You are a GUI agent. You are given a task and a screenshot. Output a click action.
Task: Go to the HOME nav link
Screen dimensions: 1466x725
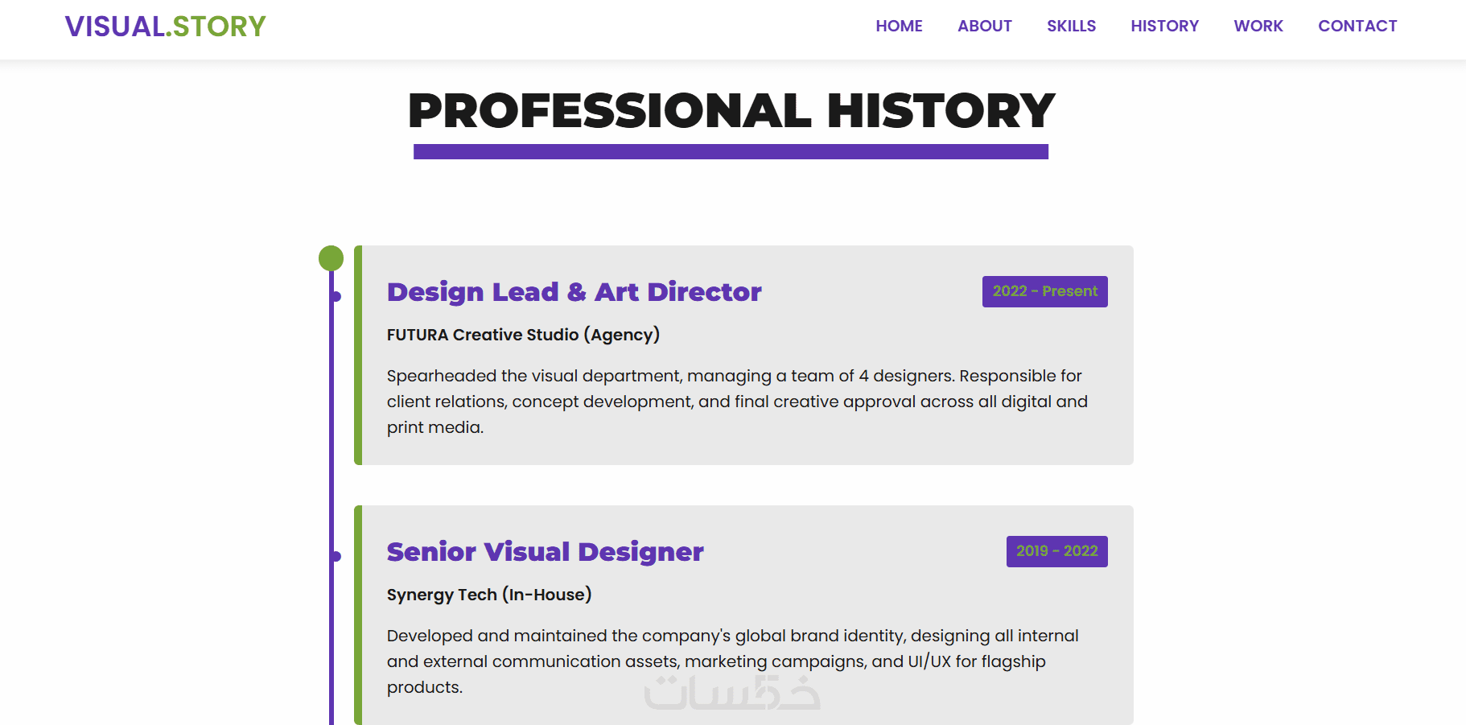pyautogui.click(x=899, y=26)
